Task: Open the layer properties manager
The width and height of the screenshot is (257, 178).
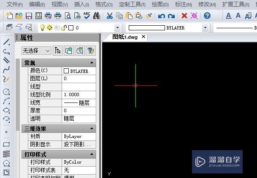Action: [9, 27]
